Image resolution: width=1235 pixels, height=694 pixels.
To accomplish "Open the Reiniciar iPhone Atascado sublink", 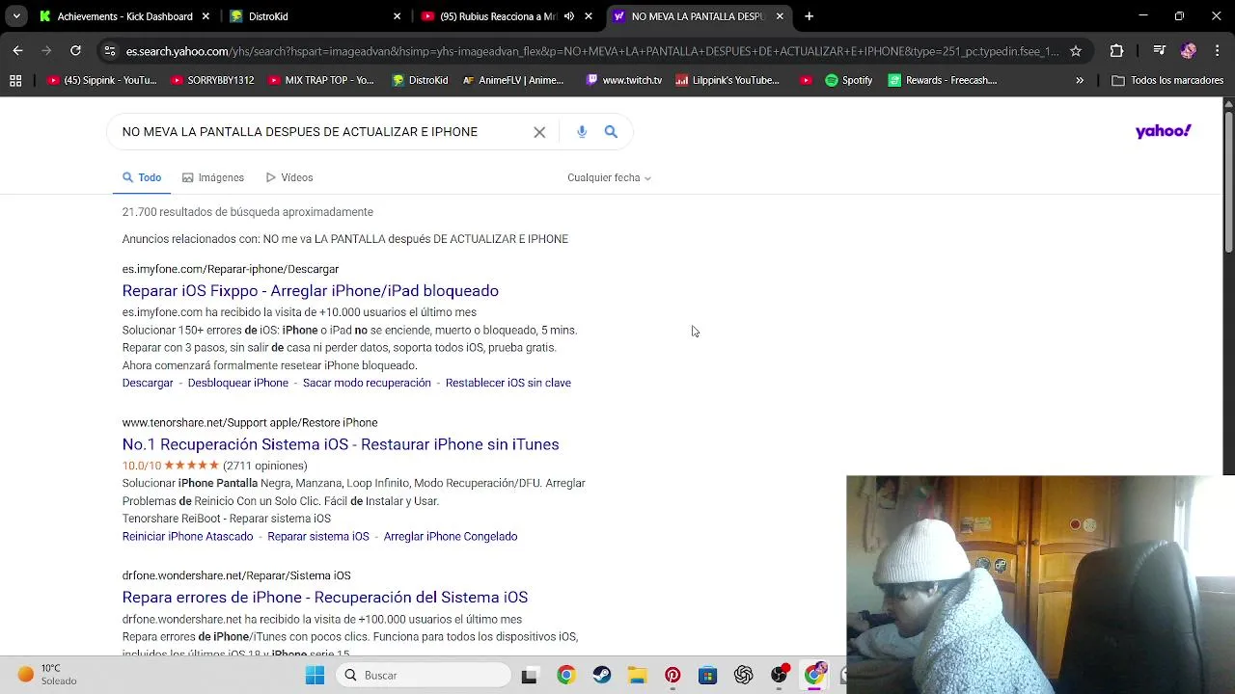I will click(188, 536).
